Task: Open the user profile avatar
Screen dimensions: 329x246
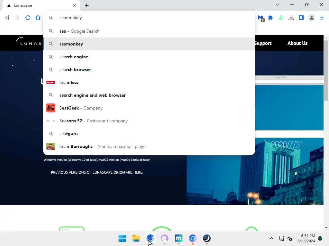Action: (312, 18)
